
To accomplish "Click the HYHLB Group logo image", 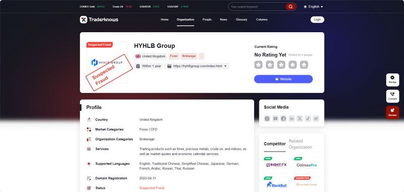I will 107,62.
